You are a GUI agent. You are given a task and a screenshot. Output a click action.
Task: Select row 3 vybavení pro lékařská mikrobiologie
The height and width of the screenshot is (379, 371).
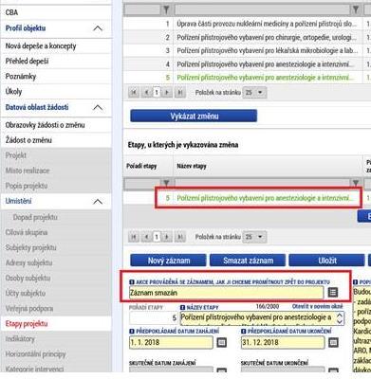247,50
